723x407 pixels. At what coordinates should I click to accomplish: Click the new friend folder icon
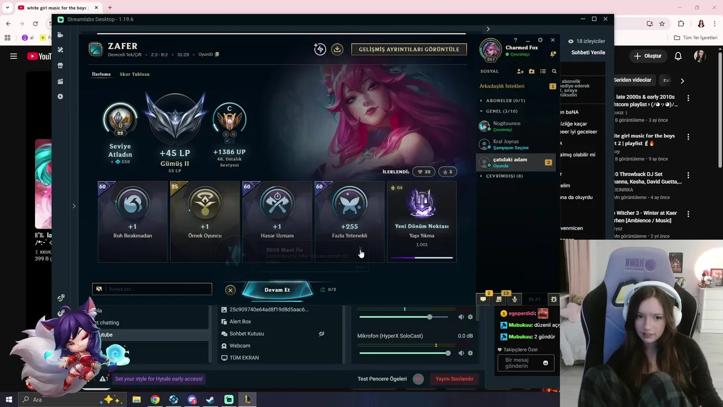pos(532,71)
